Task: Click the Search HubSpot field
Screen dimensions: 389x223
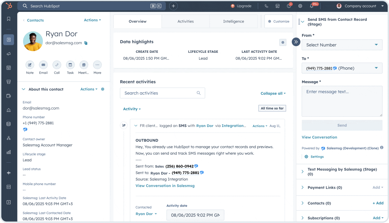Action: (x=92, y=6)
